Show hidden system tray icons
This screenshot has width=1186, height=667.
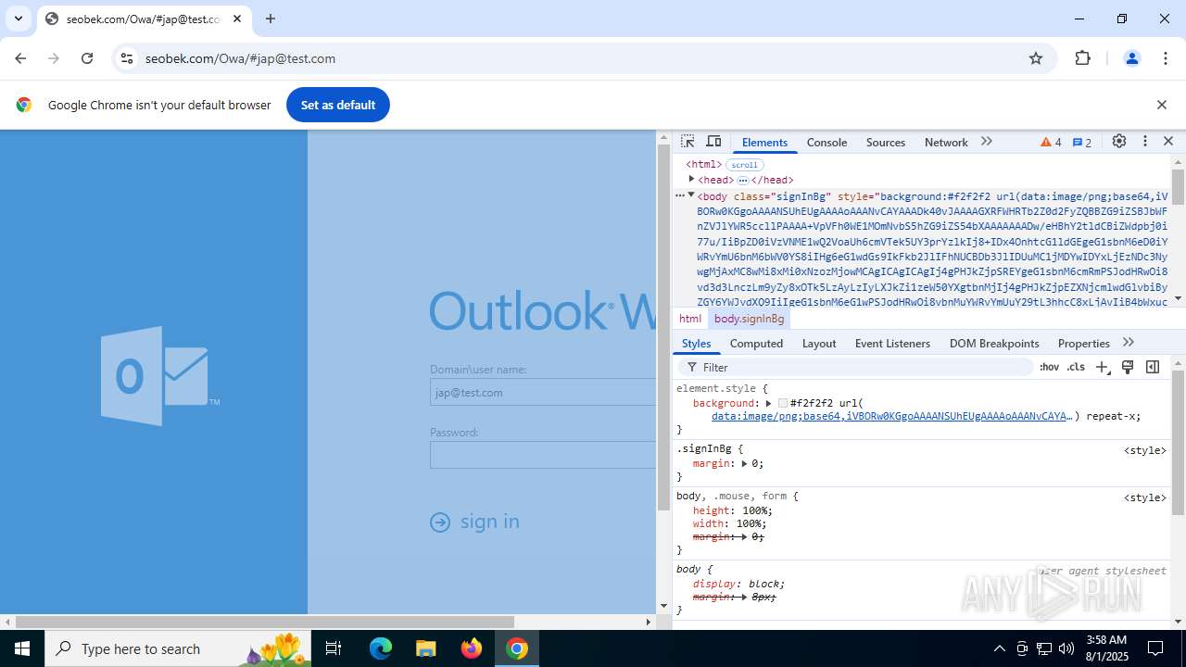click(x=999, y=648)
